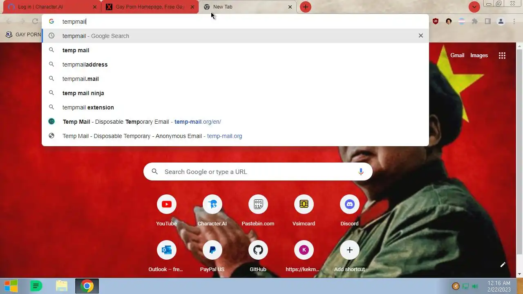The width and height of the screenshot is (523, 294).
Task: Open the Chrome three-dot menu
Action: 514,21
